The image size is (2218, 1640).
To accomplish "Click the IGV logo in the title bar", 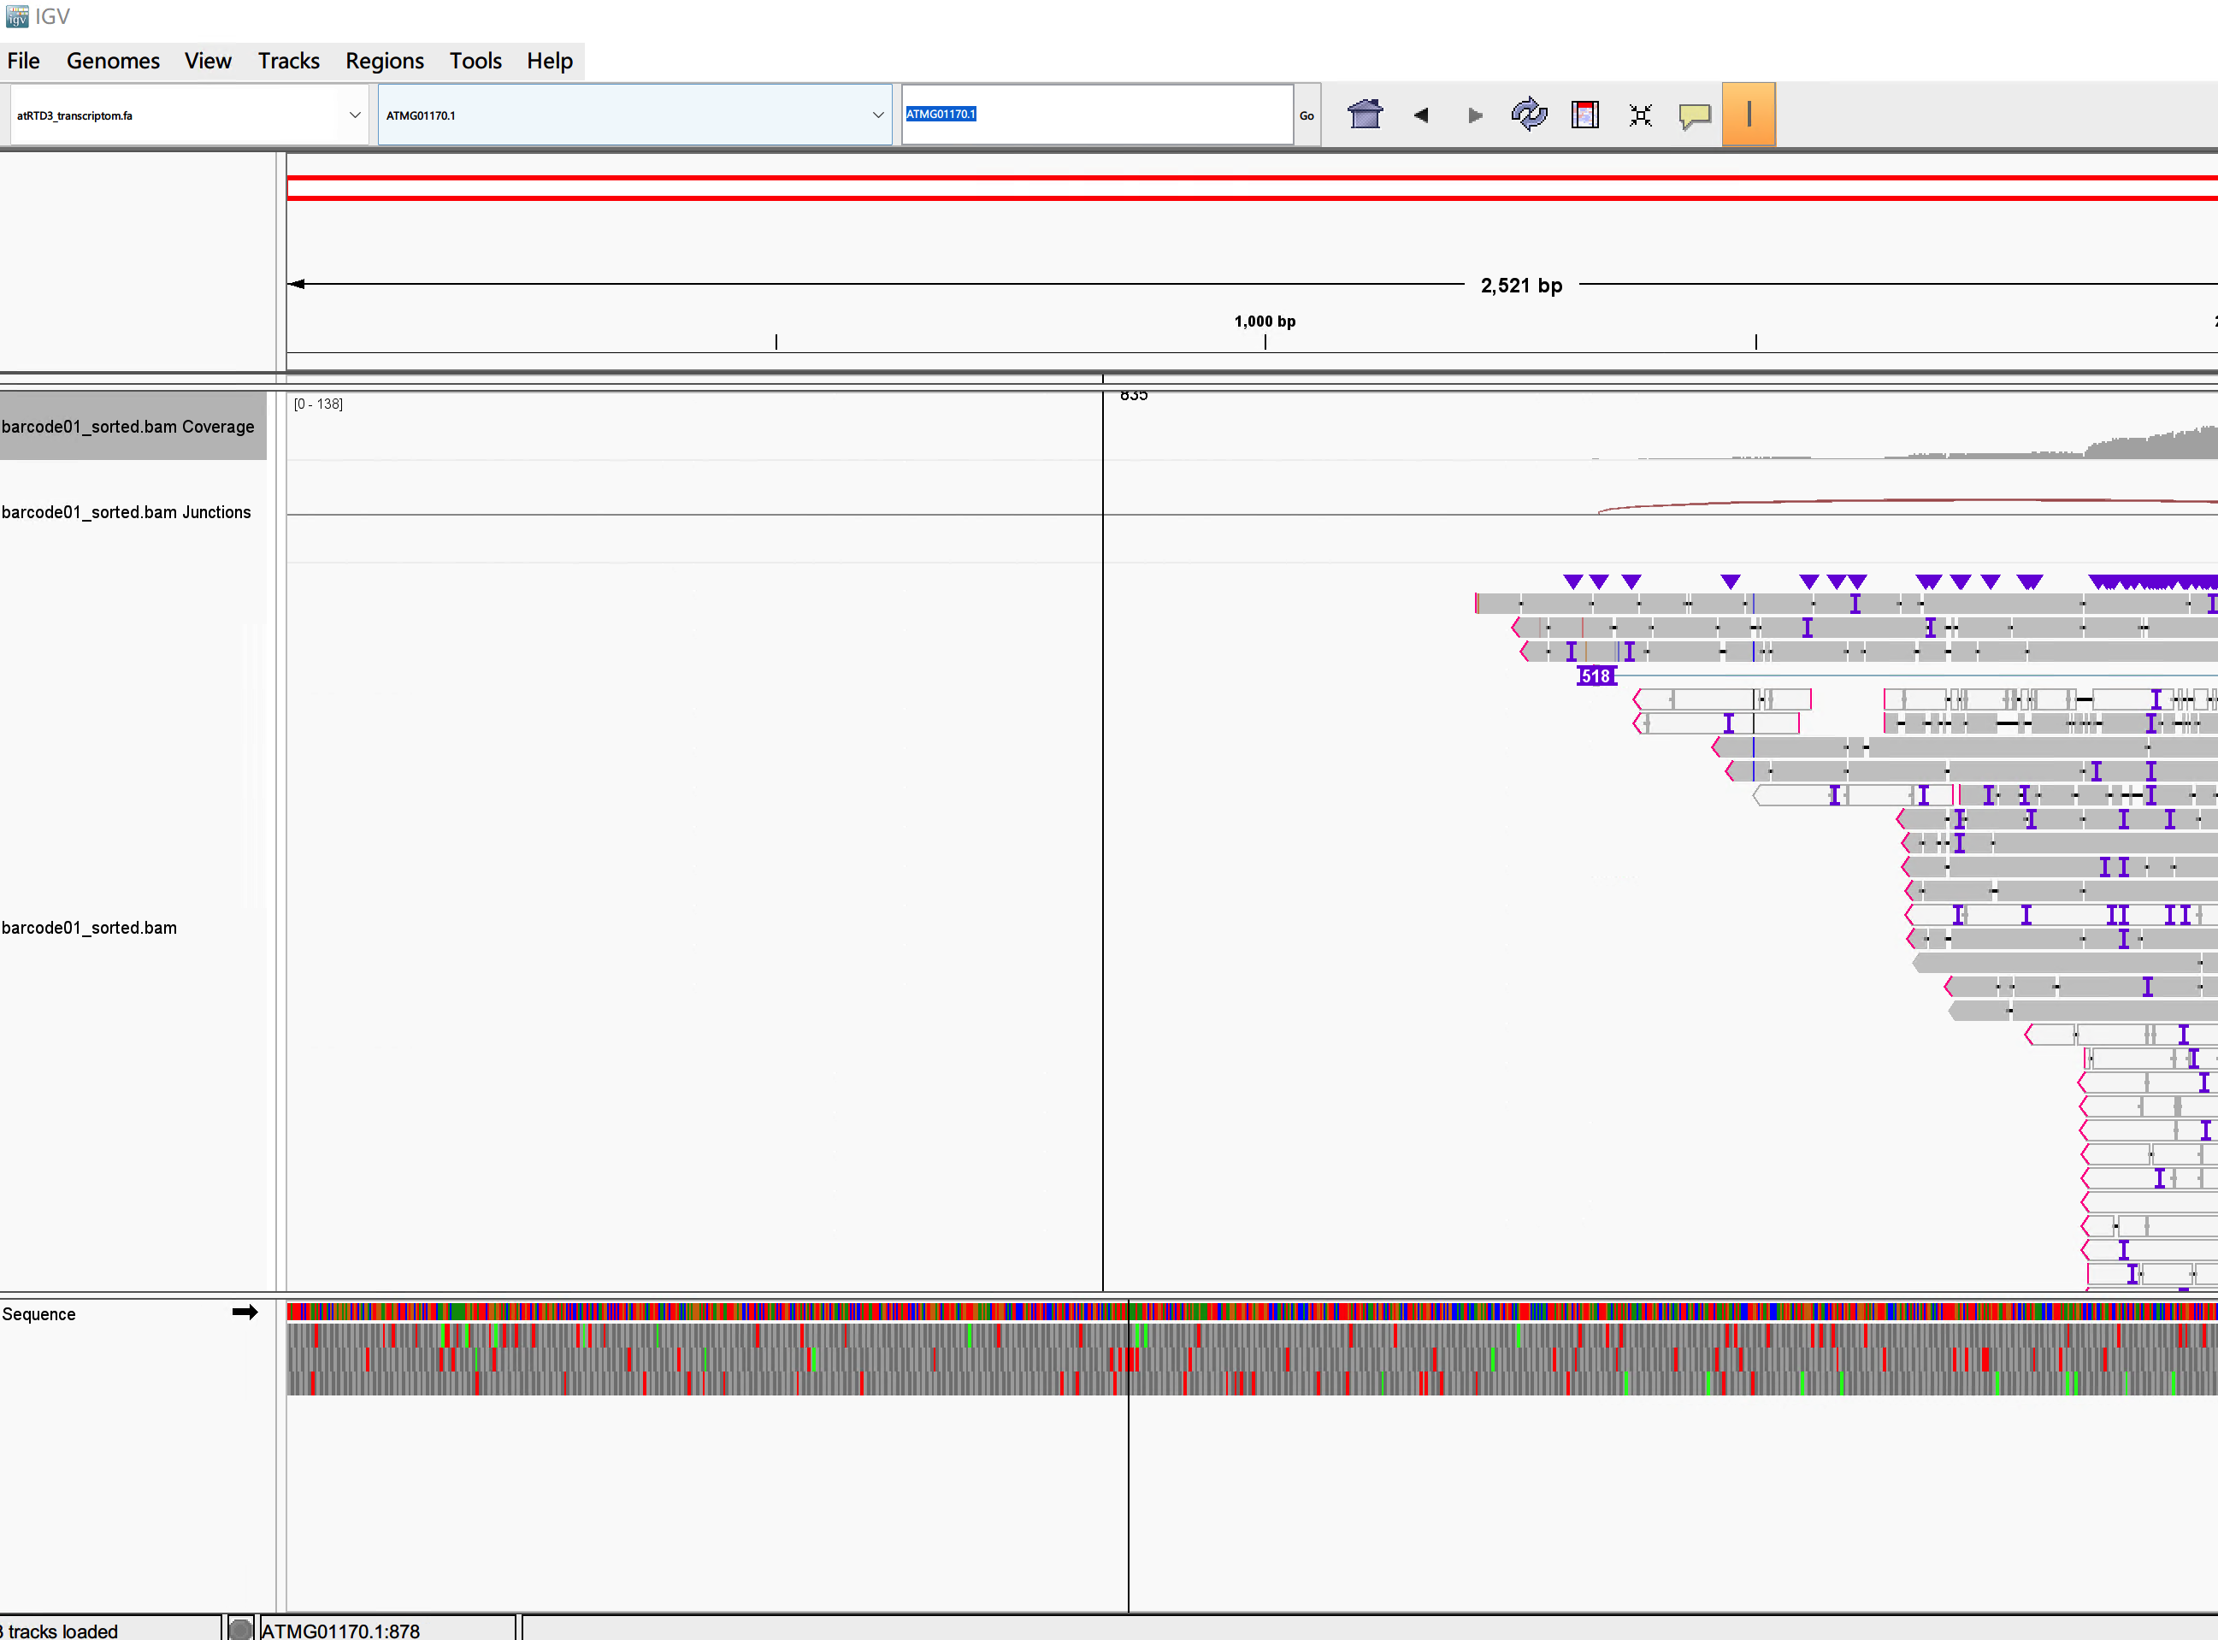I will point(15,15).
